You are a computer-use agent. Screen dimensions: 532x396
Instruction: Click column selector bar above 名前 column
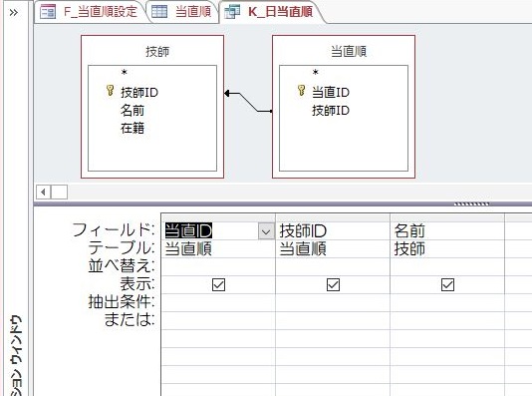click(x=447, y=217)
